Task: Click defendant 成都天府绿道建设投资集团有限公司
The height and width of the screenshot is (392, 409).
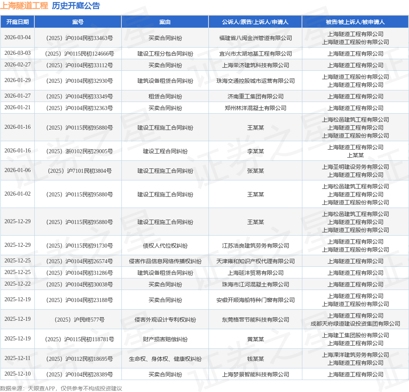Action: click(355, 324)
